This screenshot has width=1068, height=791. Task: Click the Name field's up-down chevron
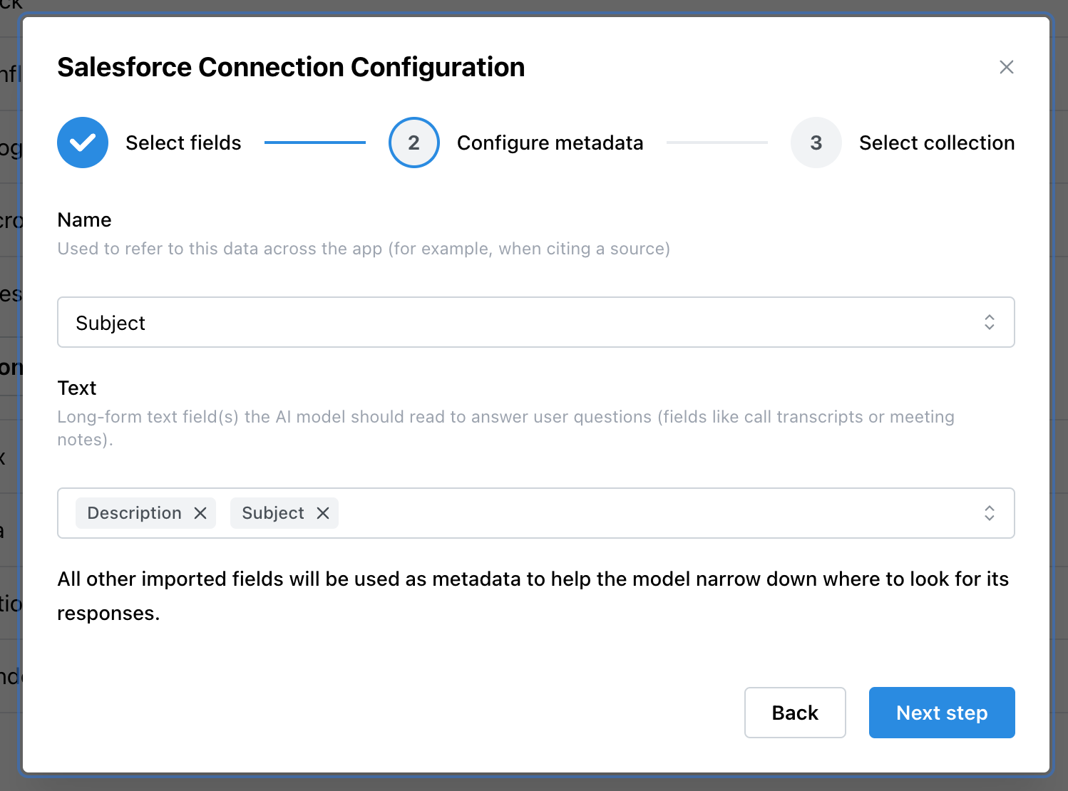tap(989, 322)
